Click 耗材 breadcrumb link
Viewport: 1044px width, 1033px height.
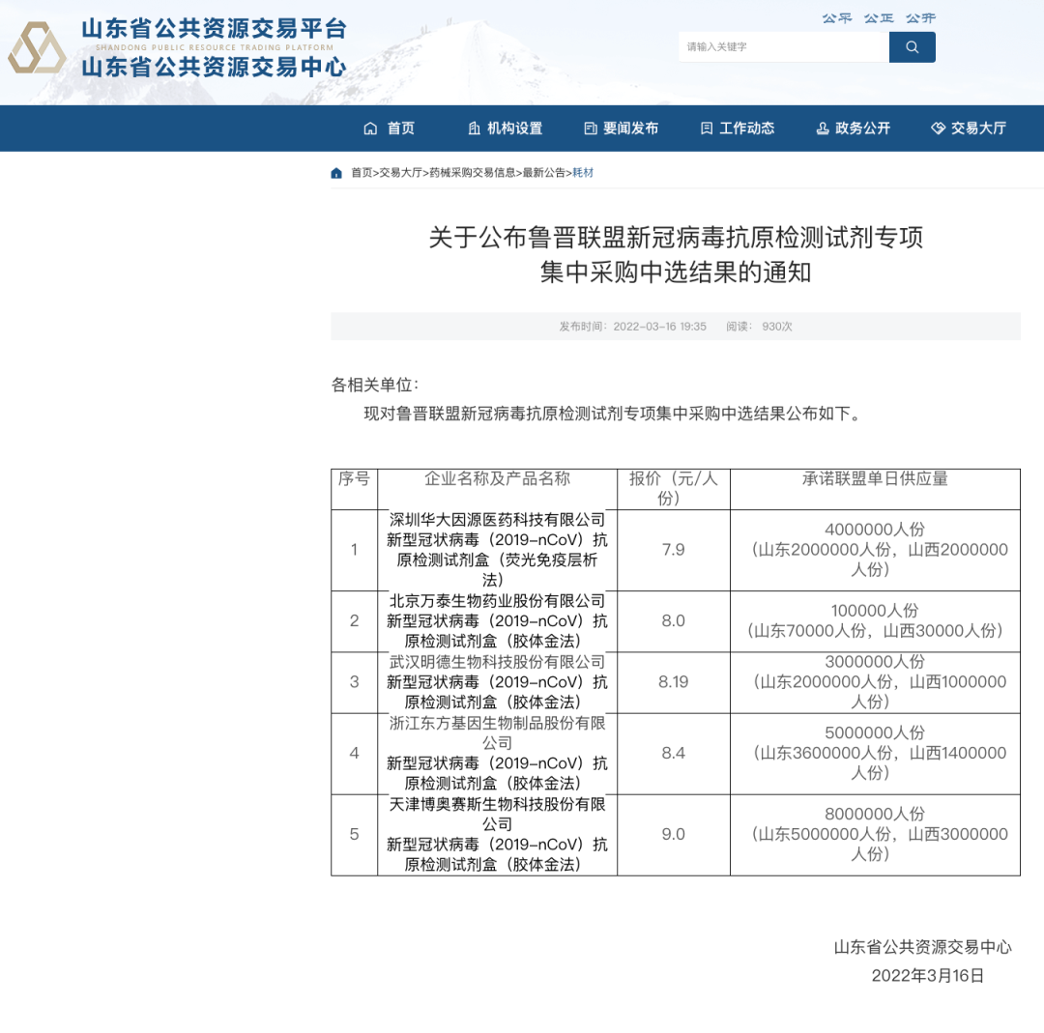point(583,173)
